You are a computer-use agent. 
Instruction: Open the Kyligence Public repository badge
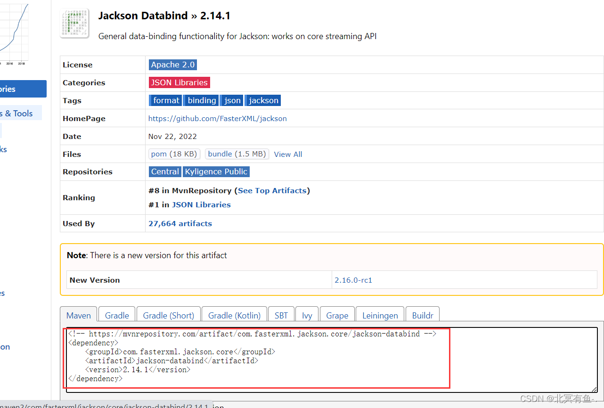[x=216, y=171]
